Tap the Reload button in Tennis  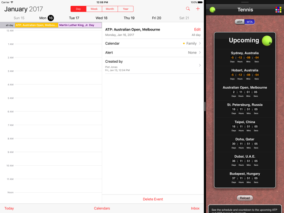click(x=245, y=198)
